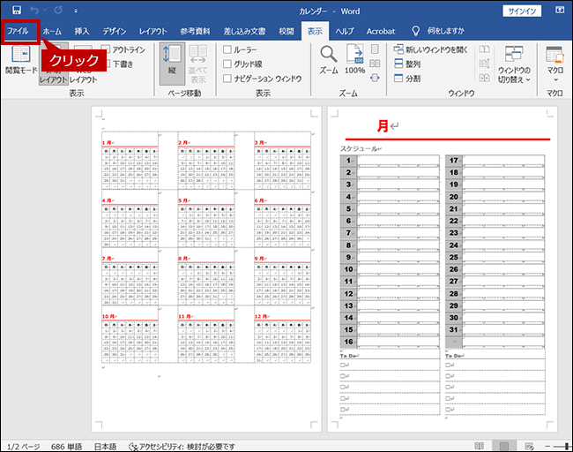Open the Zoom magnifier tool
The height and width of the screenshot is (452, 573).
coord(329,60)
